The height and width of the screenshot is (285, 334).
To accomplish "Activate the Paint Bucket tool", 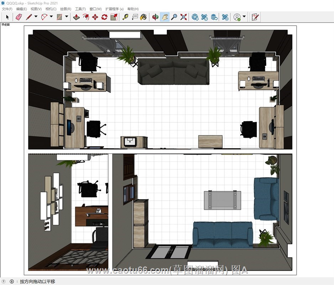I will click(143, 17).
